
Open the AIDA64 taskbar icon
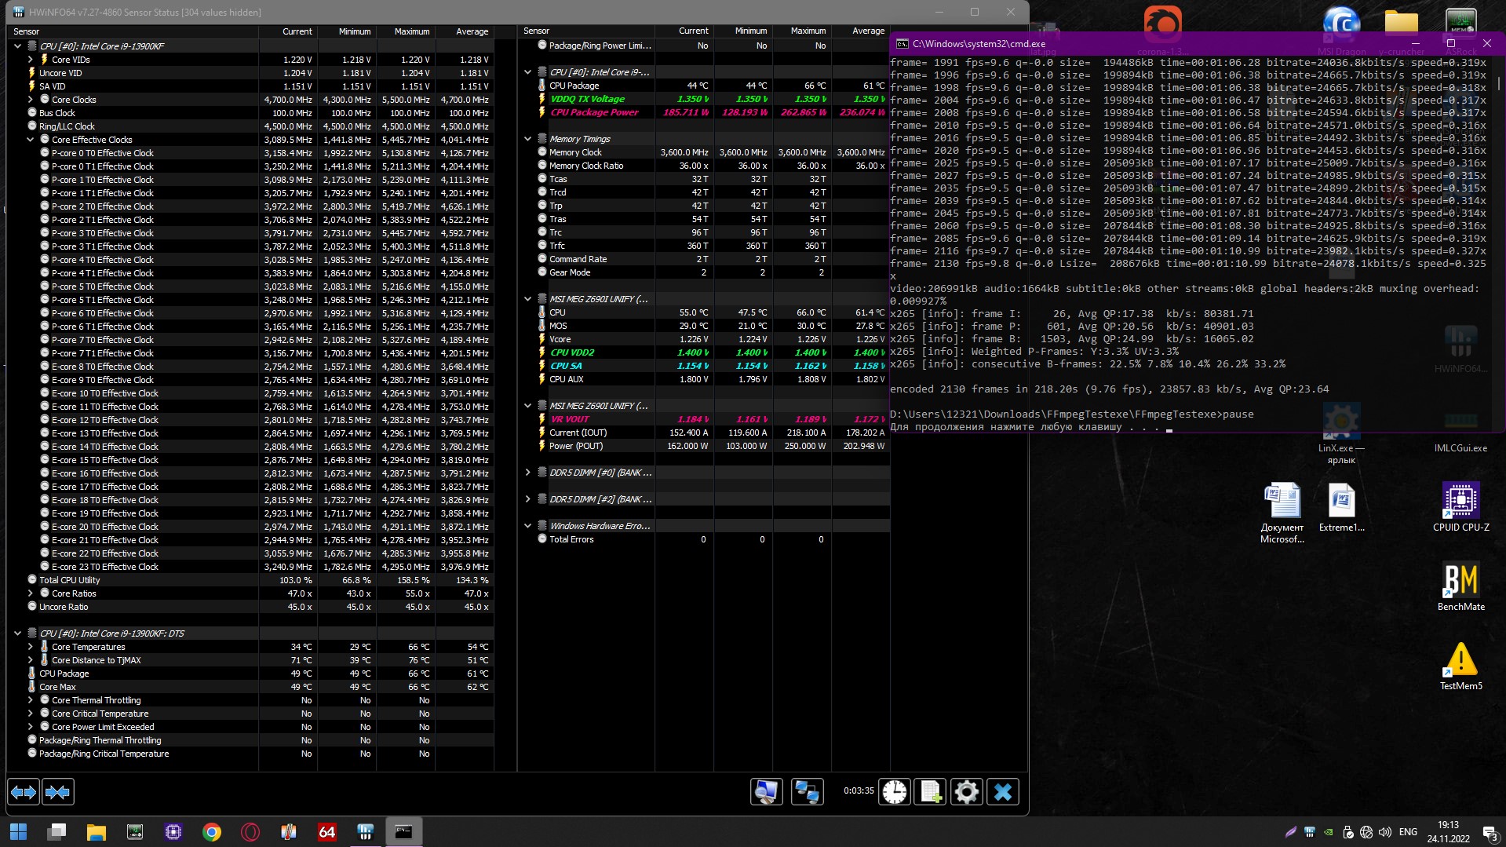click(x=327, y=831)
